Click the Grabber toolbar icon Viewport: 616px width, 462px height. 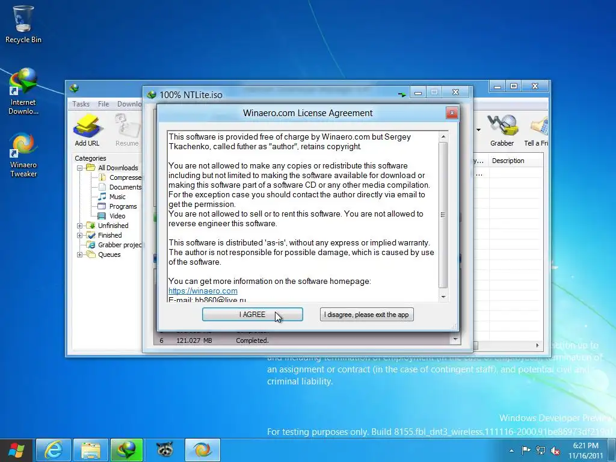pos(502,130)
